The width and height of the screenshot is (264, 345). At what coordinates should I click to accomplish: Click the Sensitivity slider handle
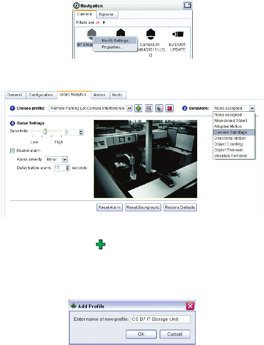click(x=45, y=131)
